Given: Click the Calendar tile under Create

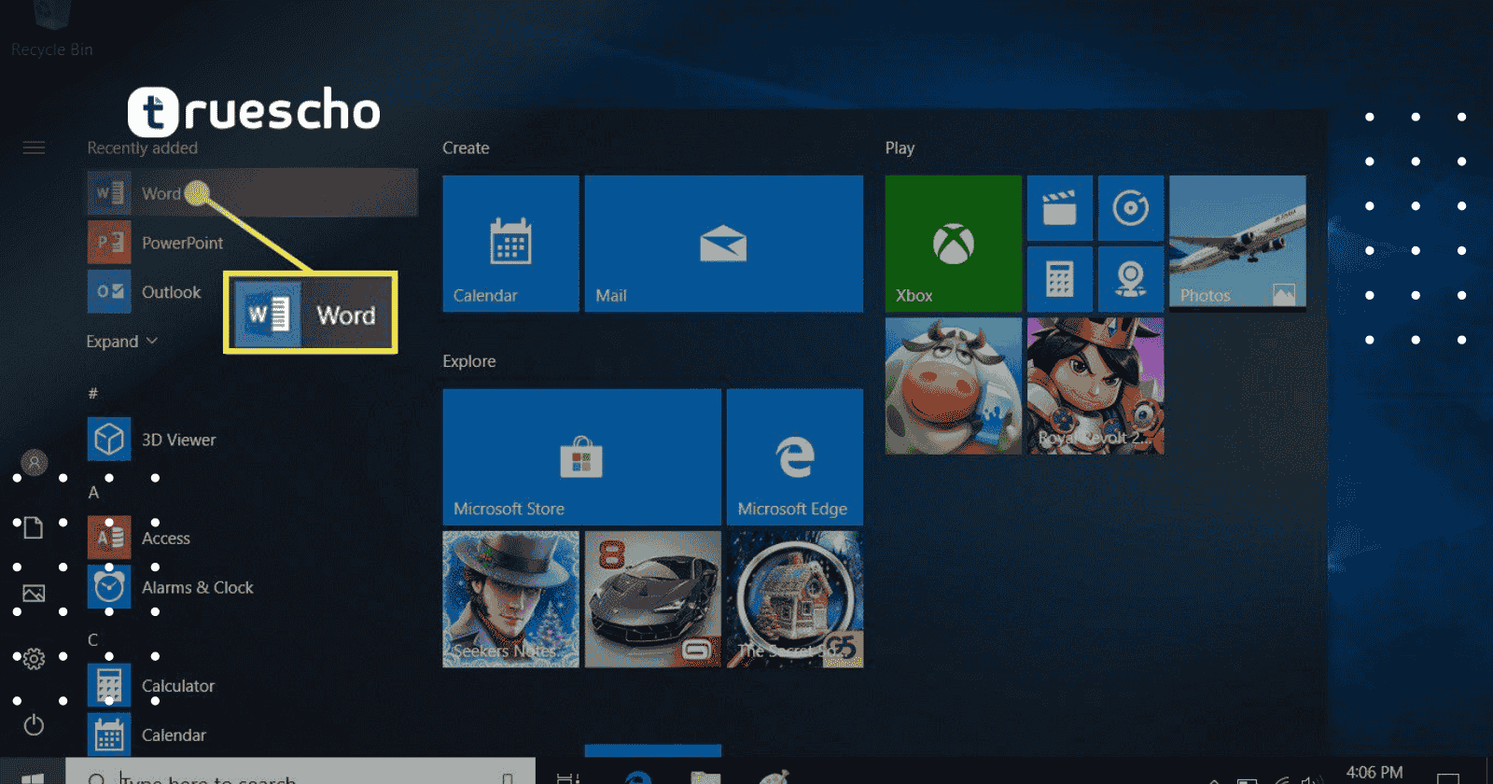Looking at the screenshot, I should pyautogui.click(x=510, y=244).
